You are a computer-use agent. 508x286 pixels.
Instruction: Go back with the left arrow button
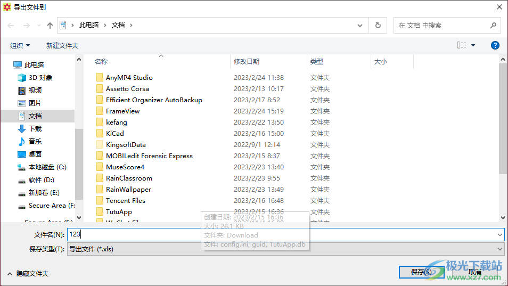11,25
